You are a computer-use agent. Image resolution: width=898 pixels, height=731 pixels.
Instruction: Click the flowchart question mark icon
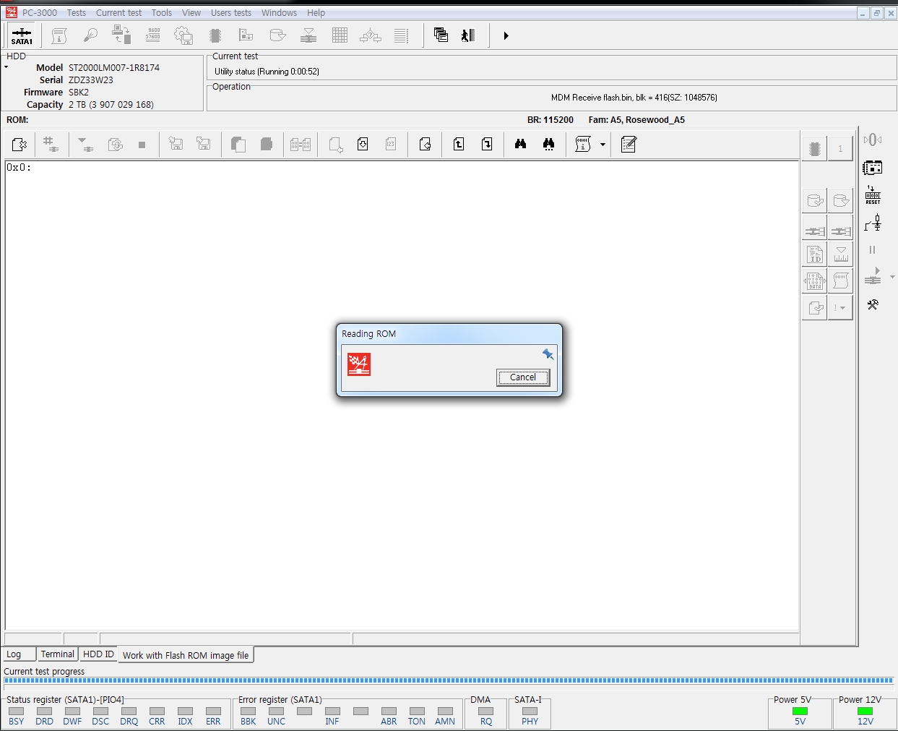[x=371, y=35]
